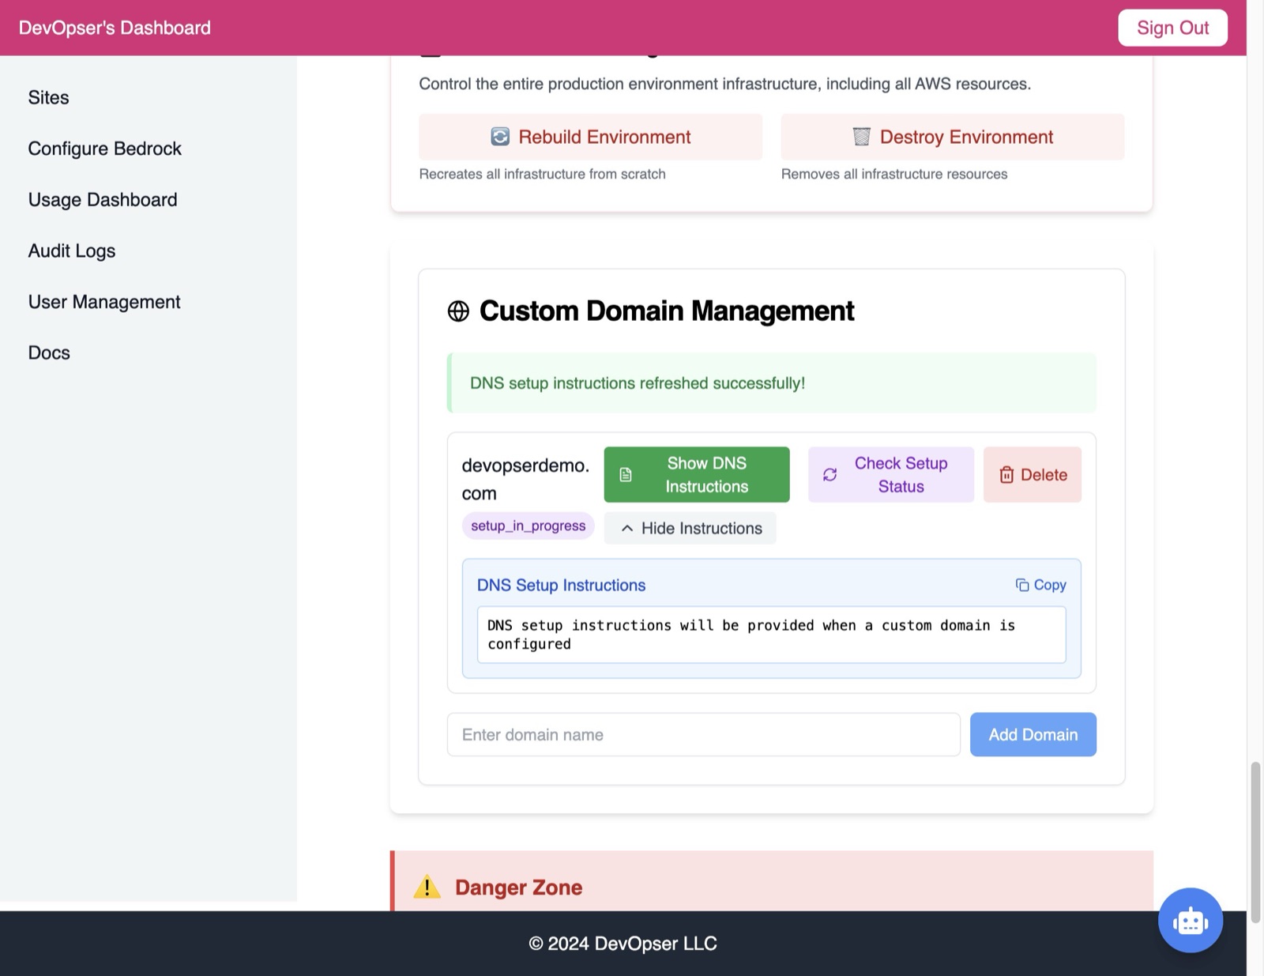Click 'Removes all infrastructure resources' caption
This screenshot has height=976, width=1264.
[894, 174]
